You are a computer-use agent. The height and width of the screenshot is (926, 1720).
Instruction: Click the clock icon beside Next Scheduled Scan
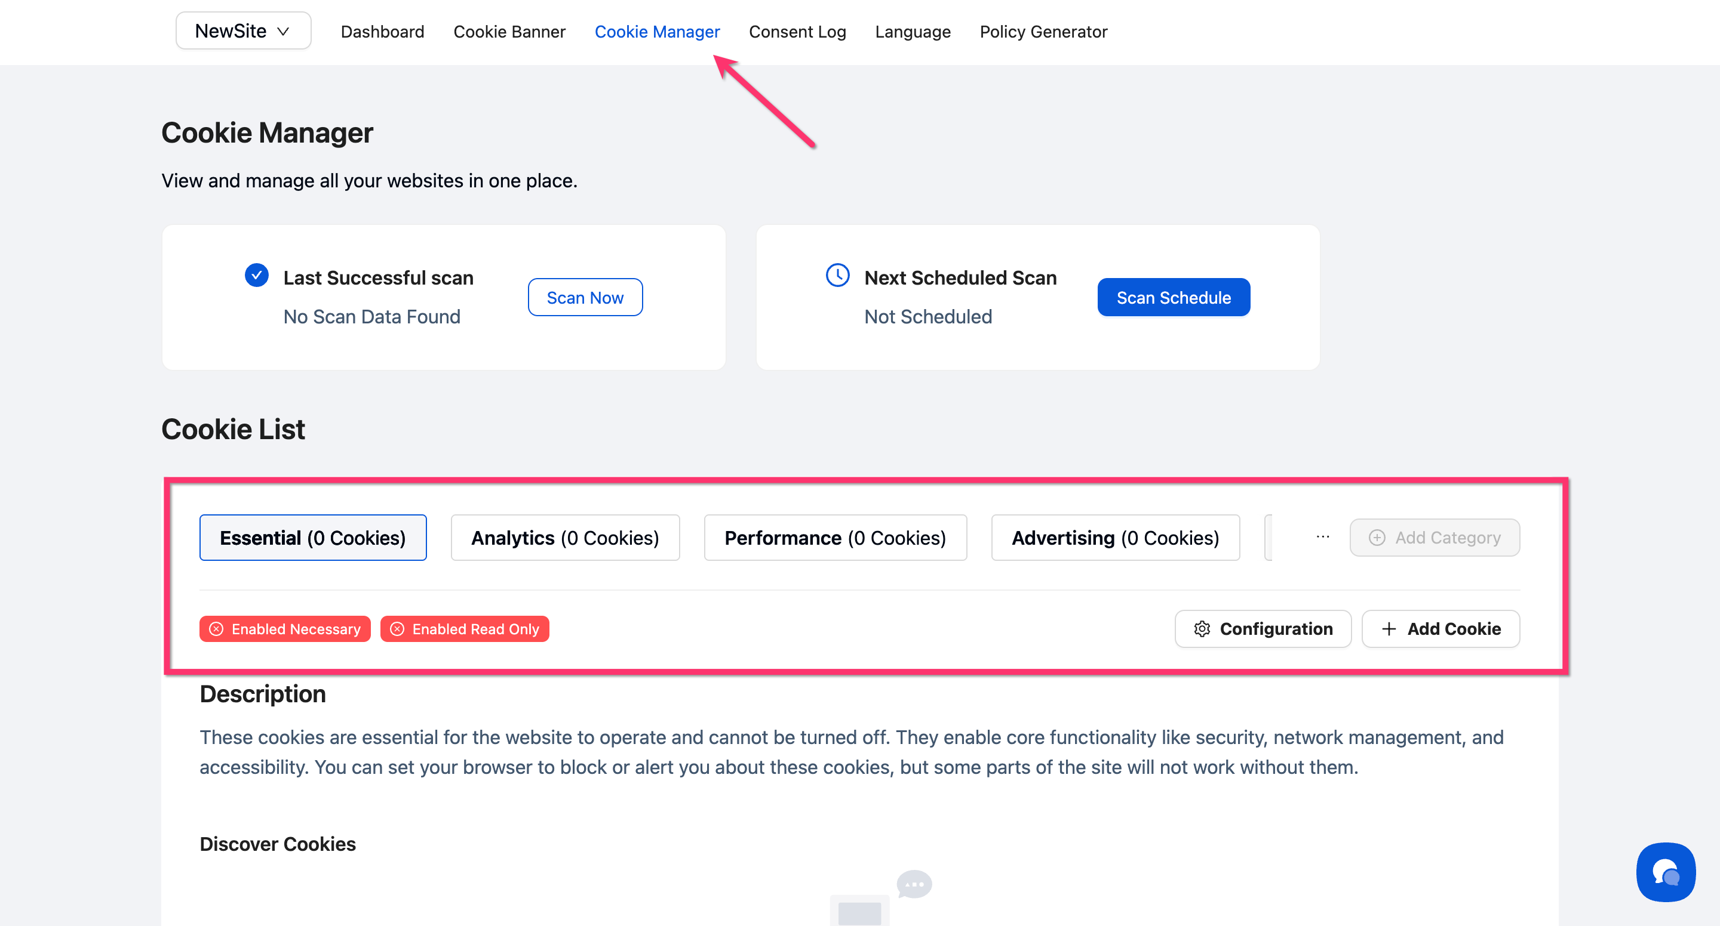tap(837, 275)
